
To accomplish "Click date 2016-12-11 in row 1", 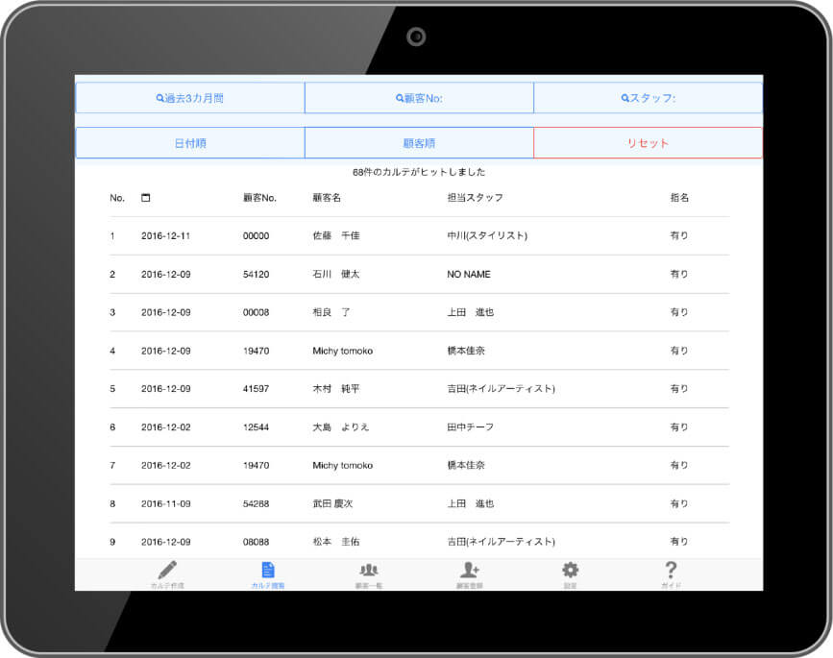I will click(166, 235).
